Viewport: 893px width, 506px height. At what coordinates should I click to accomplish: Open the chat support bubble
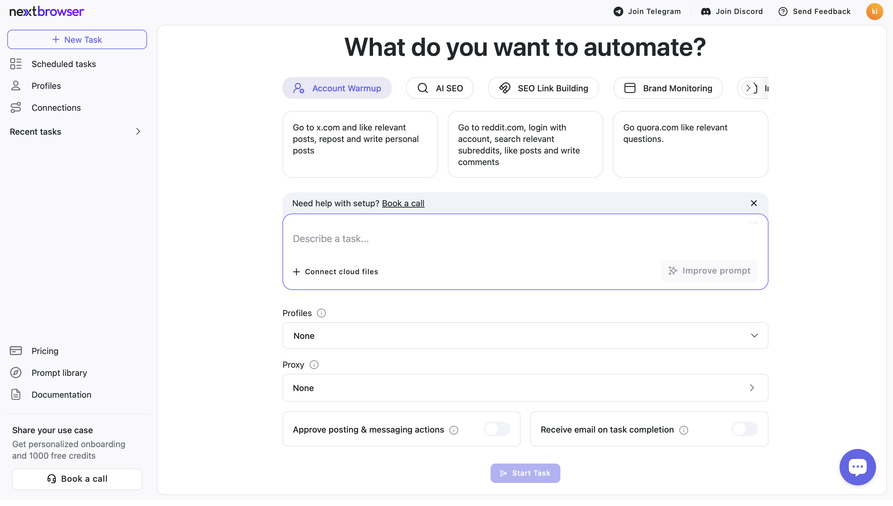point(857,467)
